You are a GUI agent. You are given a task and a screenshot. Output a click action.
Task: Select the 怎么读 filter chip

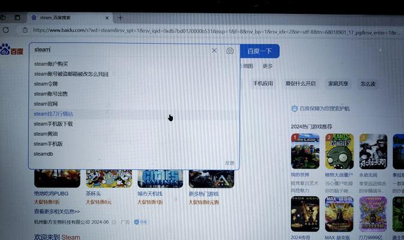point(367,84)
